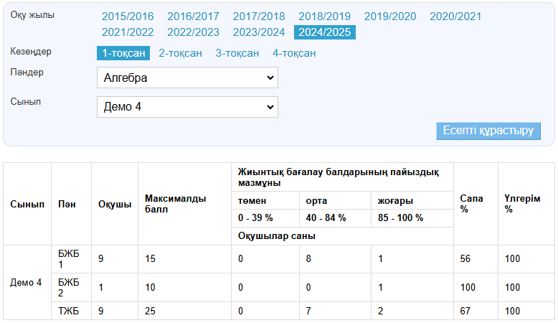
Task: Click the Сапа % column header
Action: point(469,204)
